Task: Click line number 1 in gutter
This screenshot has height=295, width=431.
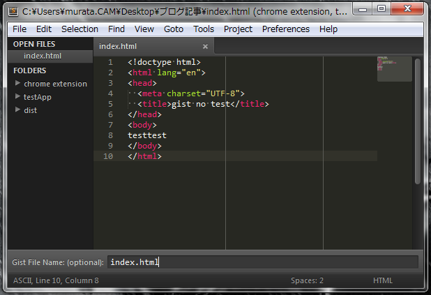Action: point(110,62)
